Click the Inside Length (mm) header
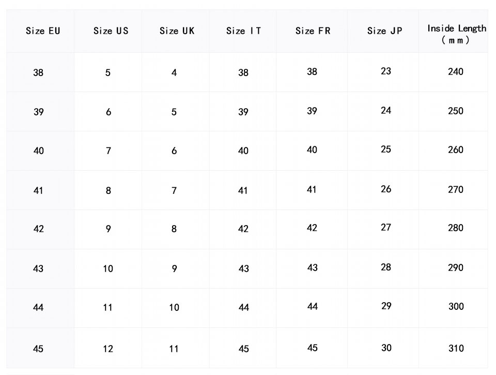The height and width of the screenshot is (375, 496). pos(456,34)
